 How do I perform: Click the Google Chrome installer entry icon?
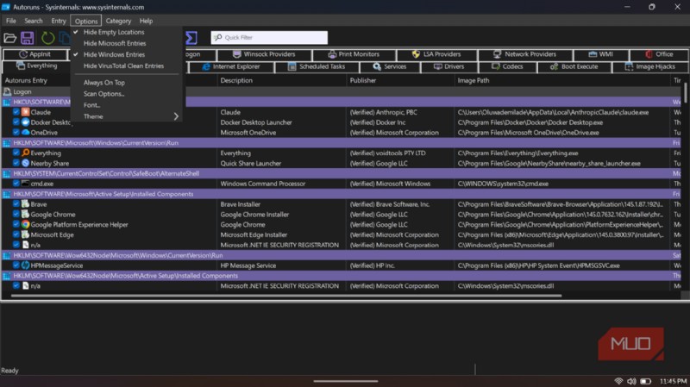pyautogui.click(x=26, y=214)
